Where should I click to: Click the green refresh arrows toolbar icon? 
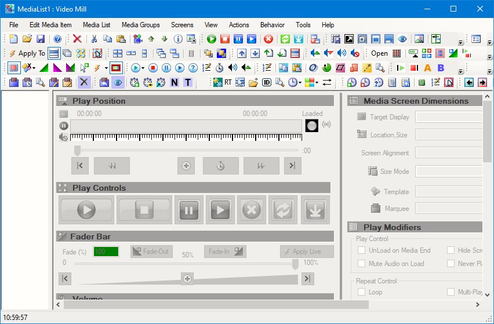click(285, 39)
